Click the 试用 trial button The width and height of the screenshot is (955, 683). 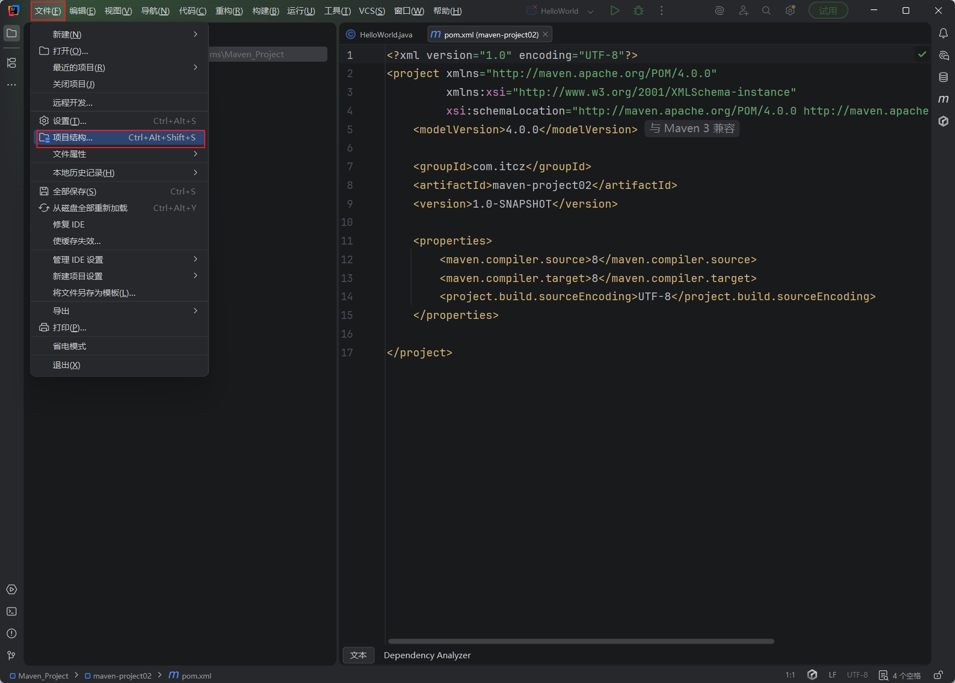828,10
